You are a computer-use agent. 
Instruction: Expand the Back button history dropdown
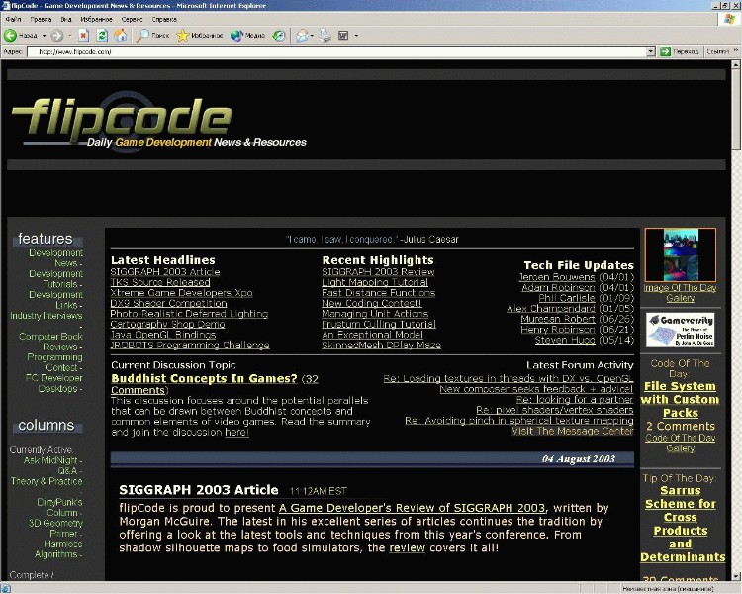[x=44, y=35]
